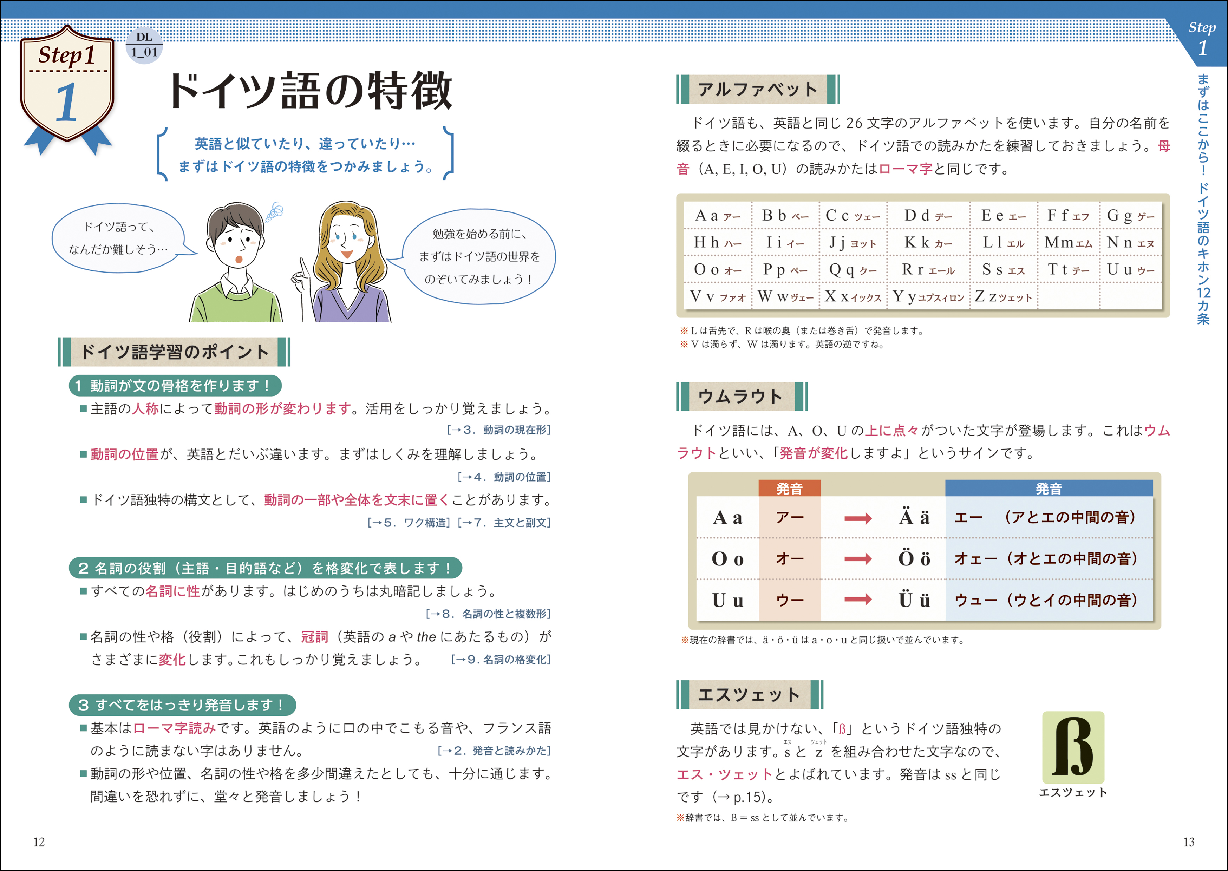The width and height of the screenshot is (1228, 871).
Task: Click the red term エス・ツェット
Action: 724,774
